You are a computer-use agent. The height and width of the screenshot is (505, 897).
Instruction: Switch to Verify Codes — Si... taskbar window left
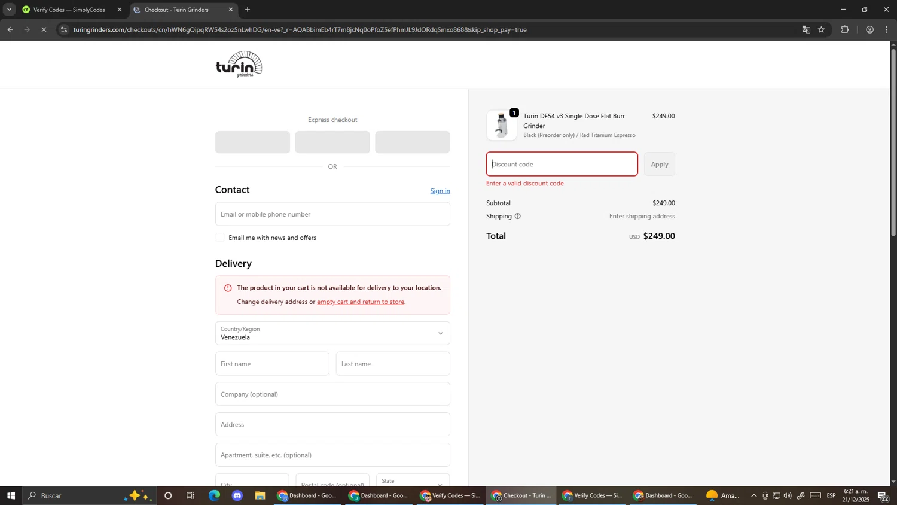(450, 496)
